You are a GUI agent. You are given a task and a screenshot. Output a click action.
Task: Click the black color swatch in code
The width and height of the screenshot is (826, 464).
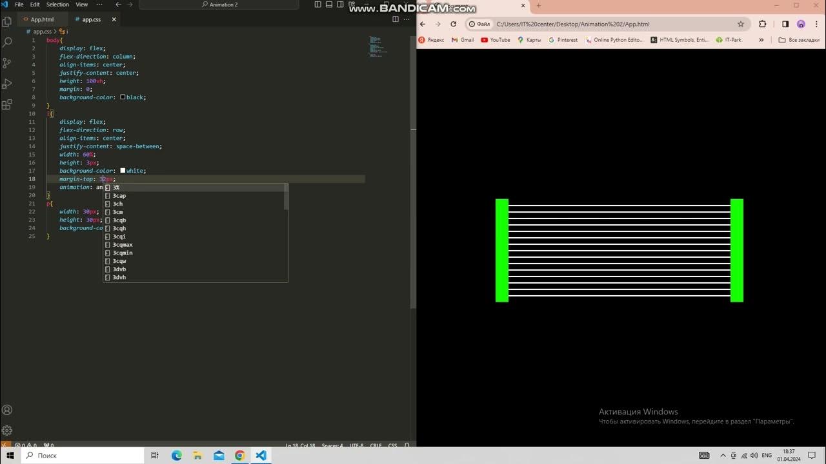pyautogui.click(x=123, y=97)
